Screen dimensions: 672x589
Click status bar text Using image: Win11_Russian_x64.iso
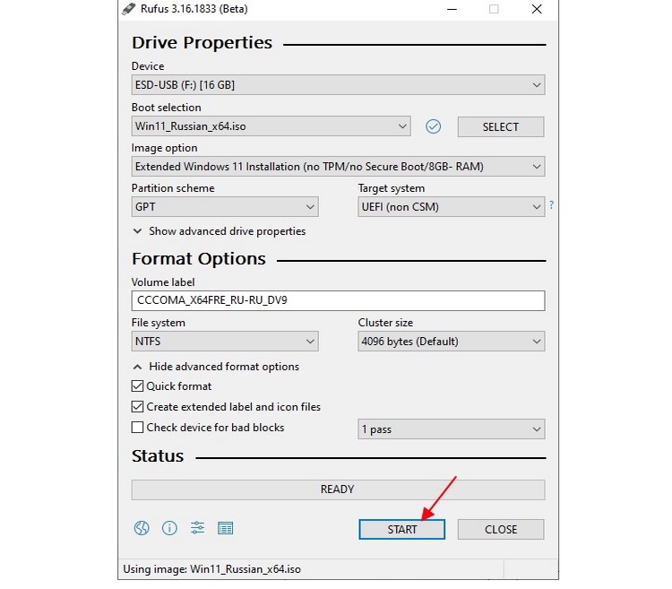211,569
